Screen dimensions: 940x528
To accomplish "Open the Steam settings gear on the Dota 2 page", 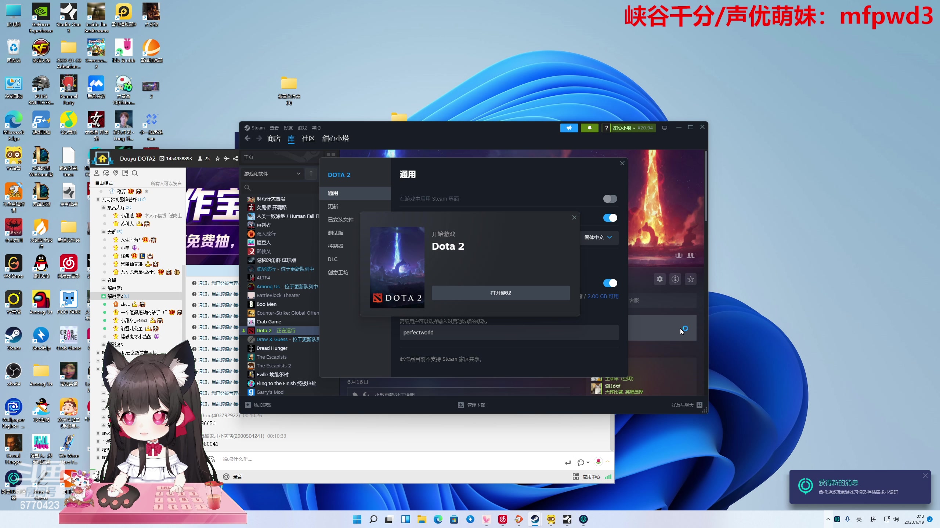I will click(659, 279).
